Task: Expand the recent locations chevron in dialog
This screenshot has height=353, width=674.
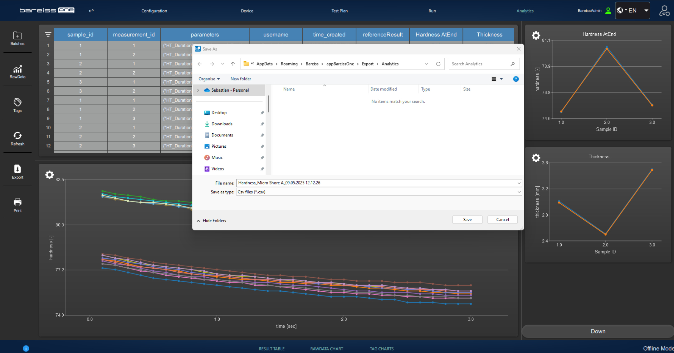Action: point(222,64)
